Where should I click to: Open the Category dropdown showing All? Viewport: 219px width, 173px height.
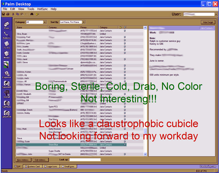point(36,22)
